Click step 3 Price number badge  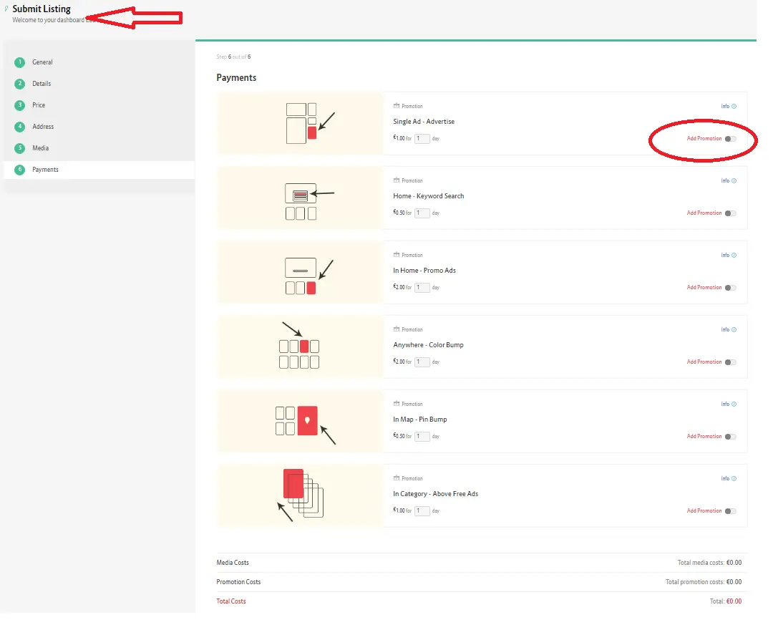pyautogui.click(x=19, y=105)
